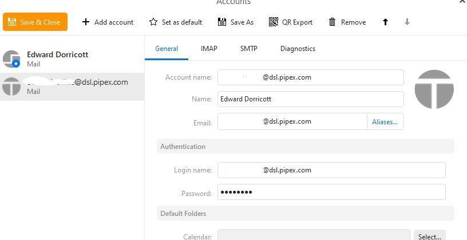This screenshot has width=467, height=240.
Task: Click Select... button next to Calendar
Action: 429,235
